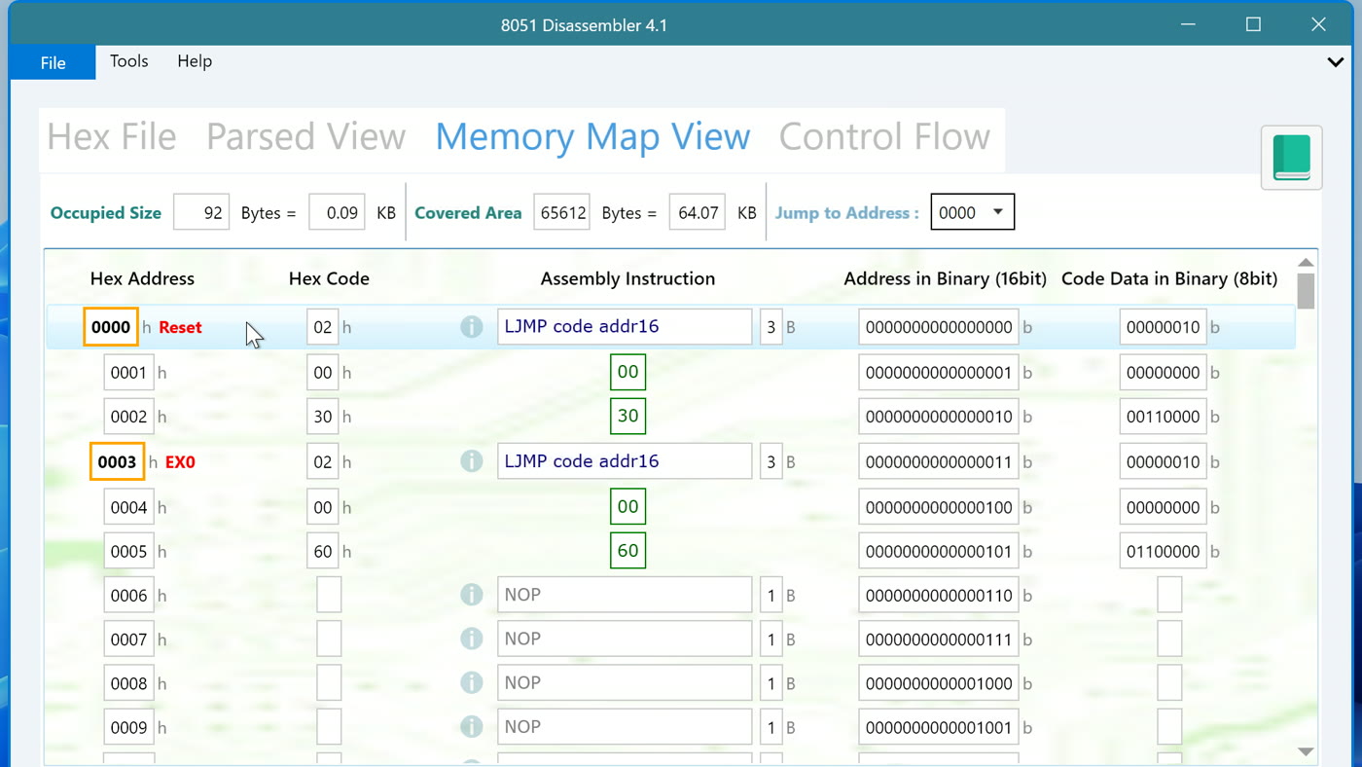This screenshot has height=767, width=1362.
Task: Click LJMP code addr16 instruction at 0003
Action: pyautogui.click(x=625, y=461)
